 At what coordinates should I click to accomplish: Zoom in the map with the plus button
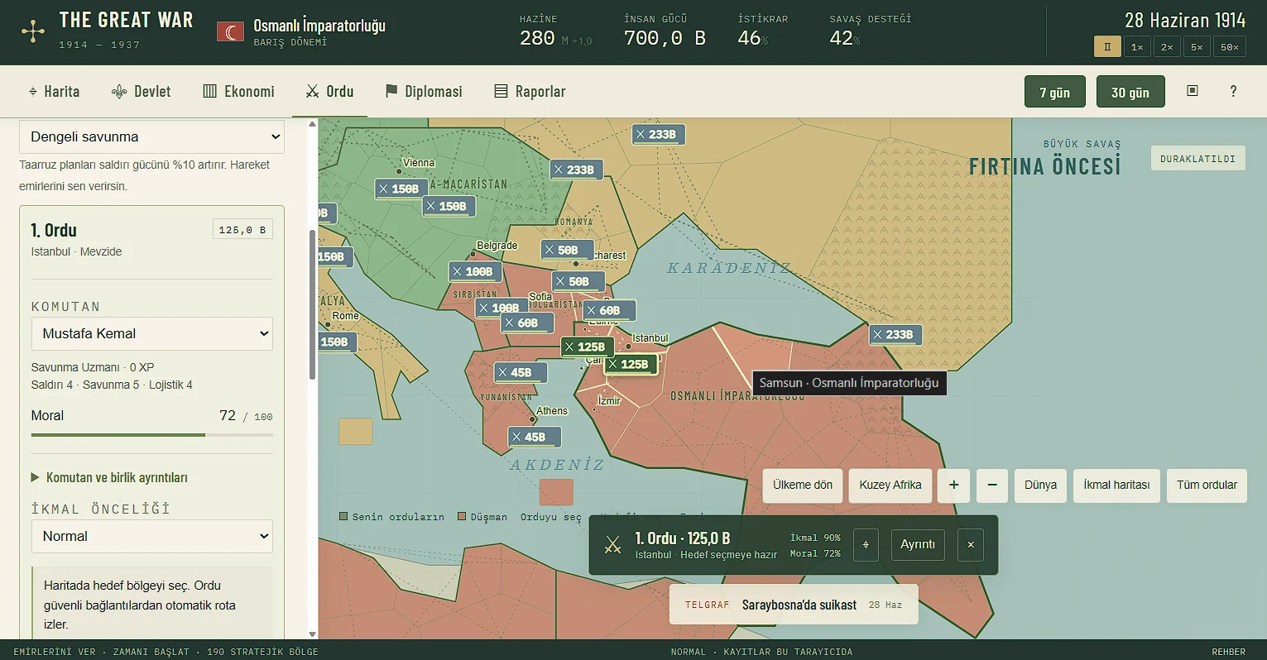[954, 485]
